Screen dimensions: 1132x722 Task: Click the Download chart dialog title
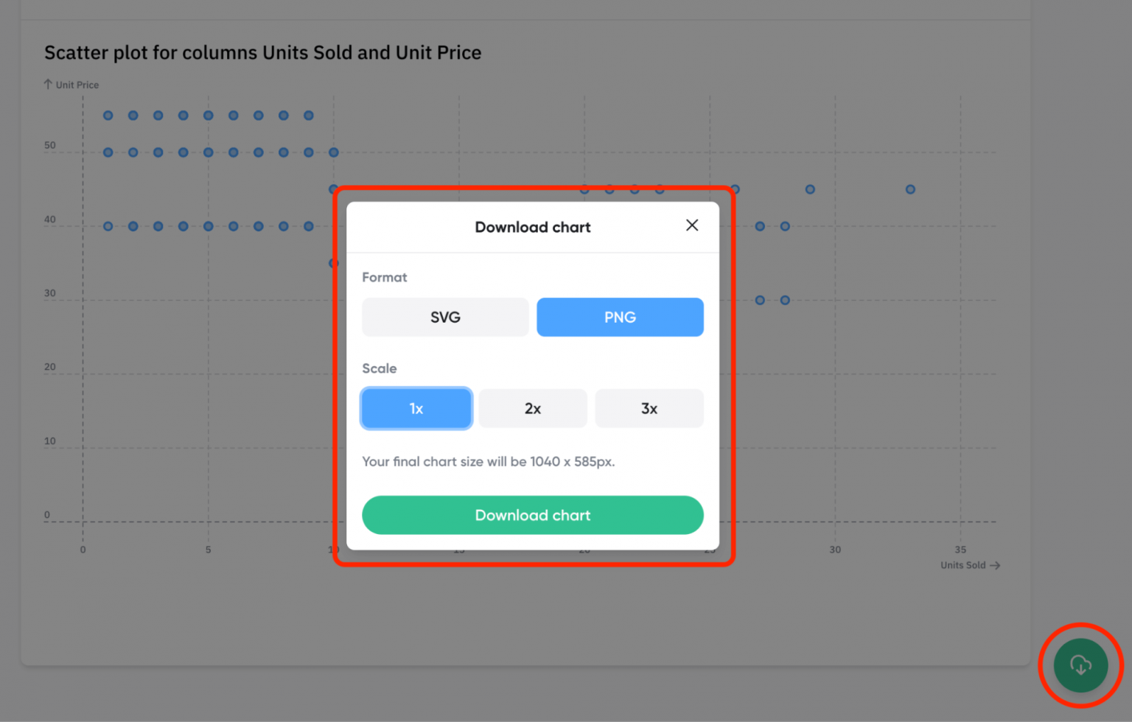pos(532,227)
